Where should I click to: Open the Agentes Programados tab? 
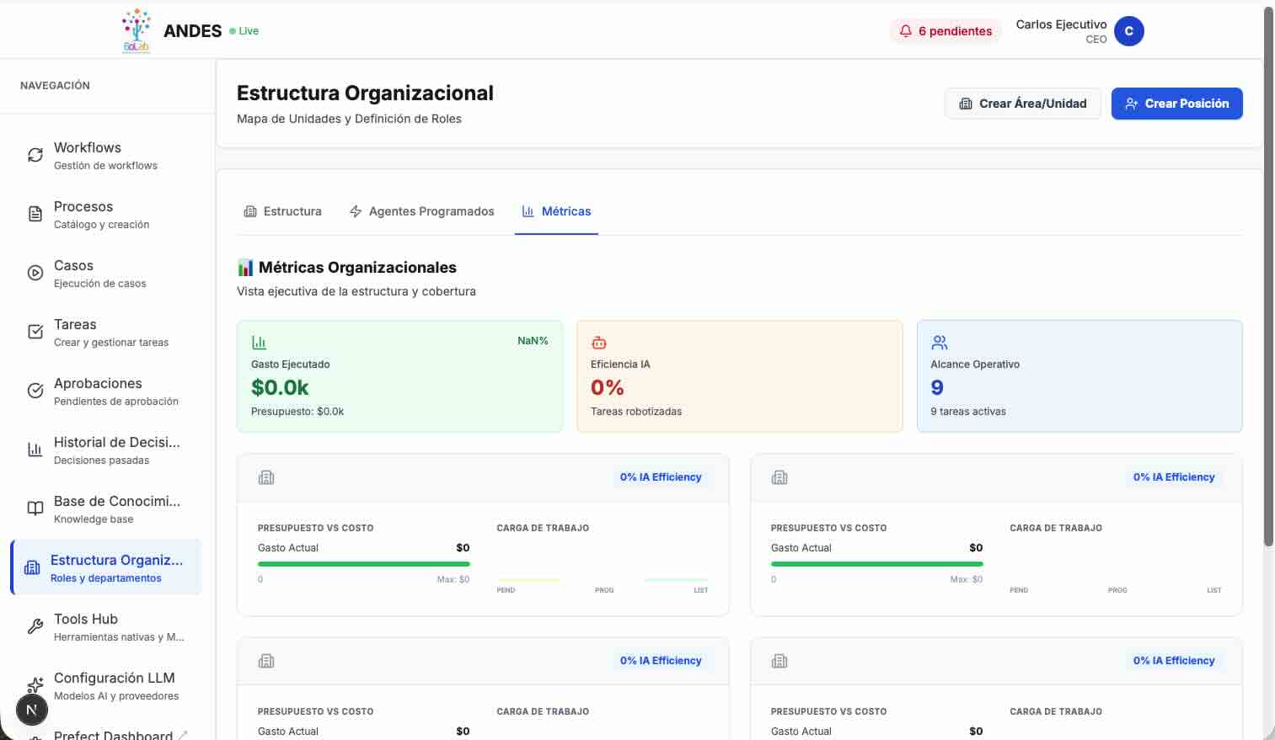421,211
